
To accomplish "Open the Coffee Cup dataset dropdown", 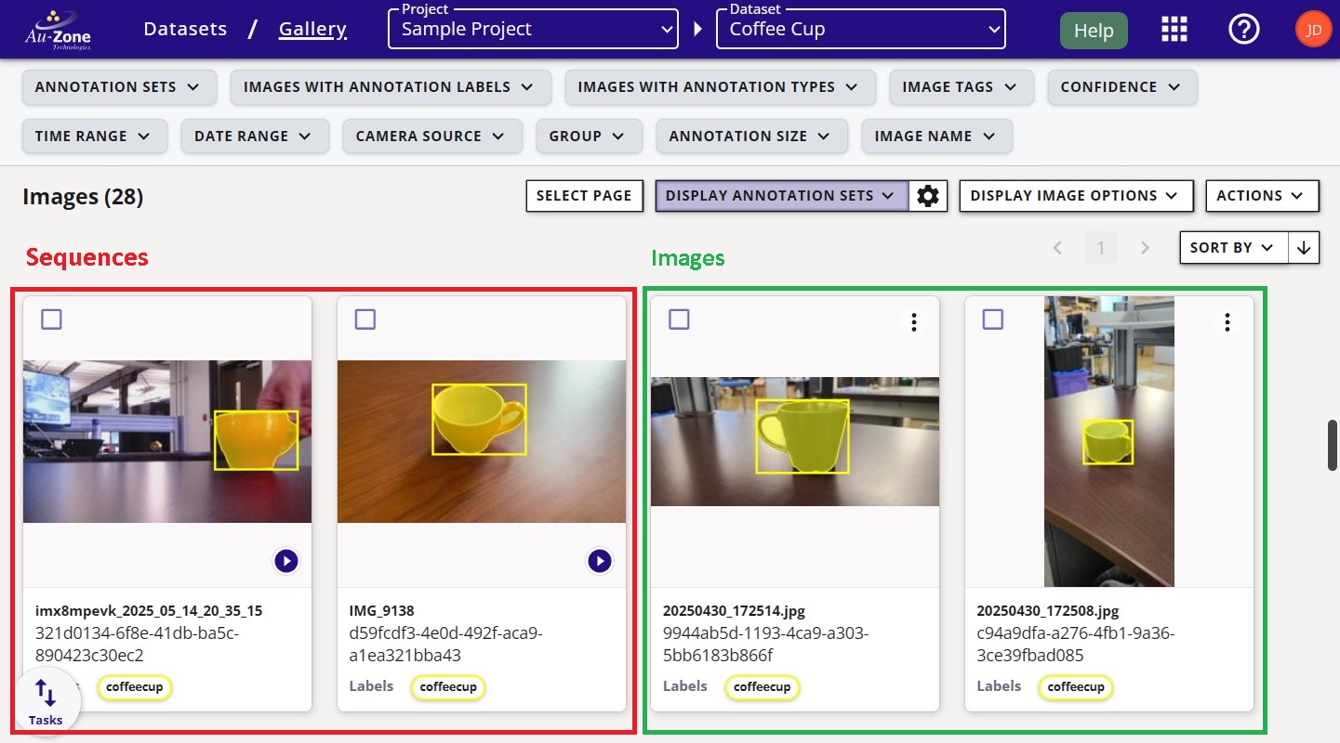I will pyautogui.click(x=859, y=29).
